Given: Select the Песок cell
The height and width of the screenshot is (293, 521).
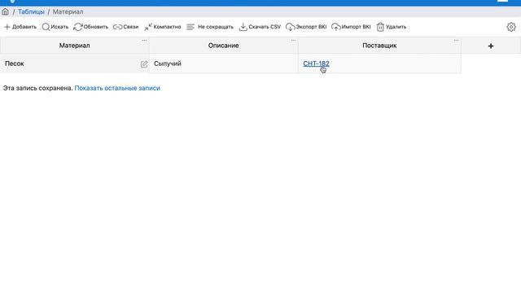Looking at the screenshot, I should click(x=74, y=63).
